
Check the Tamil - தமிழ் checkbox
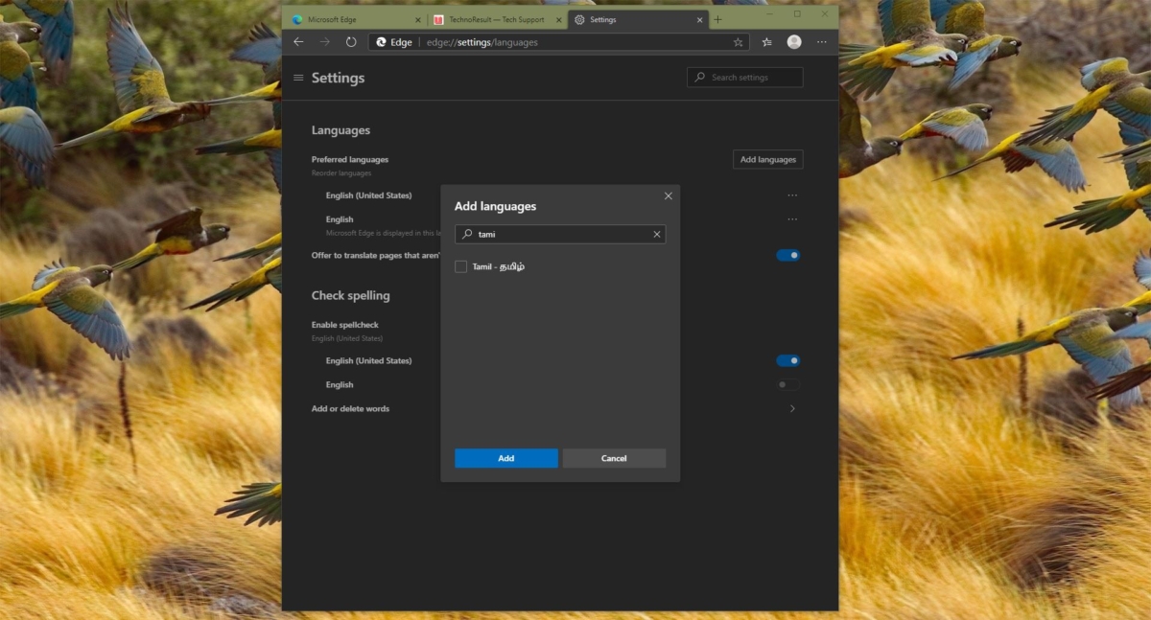click(460, 265)
